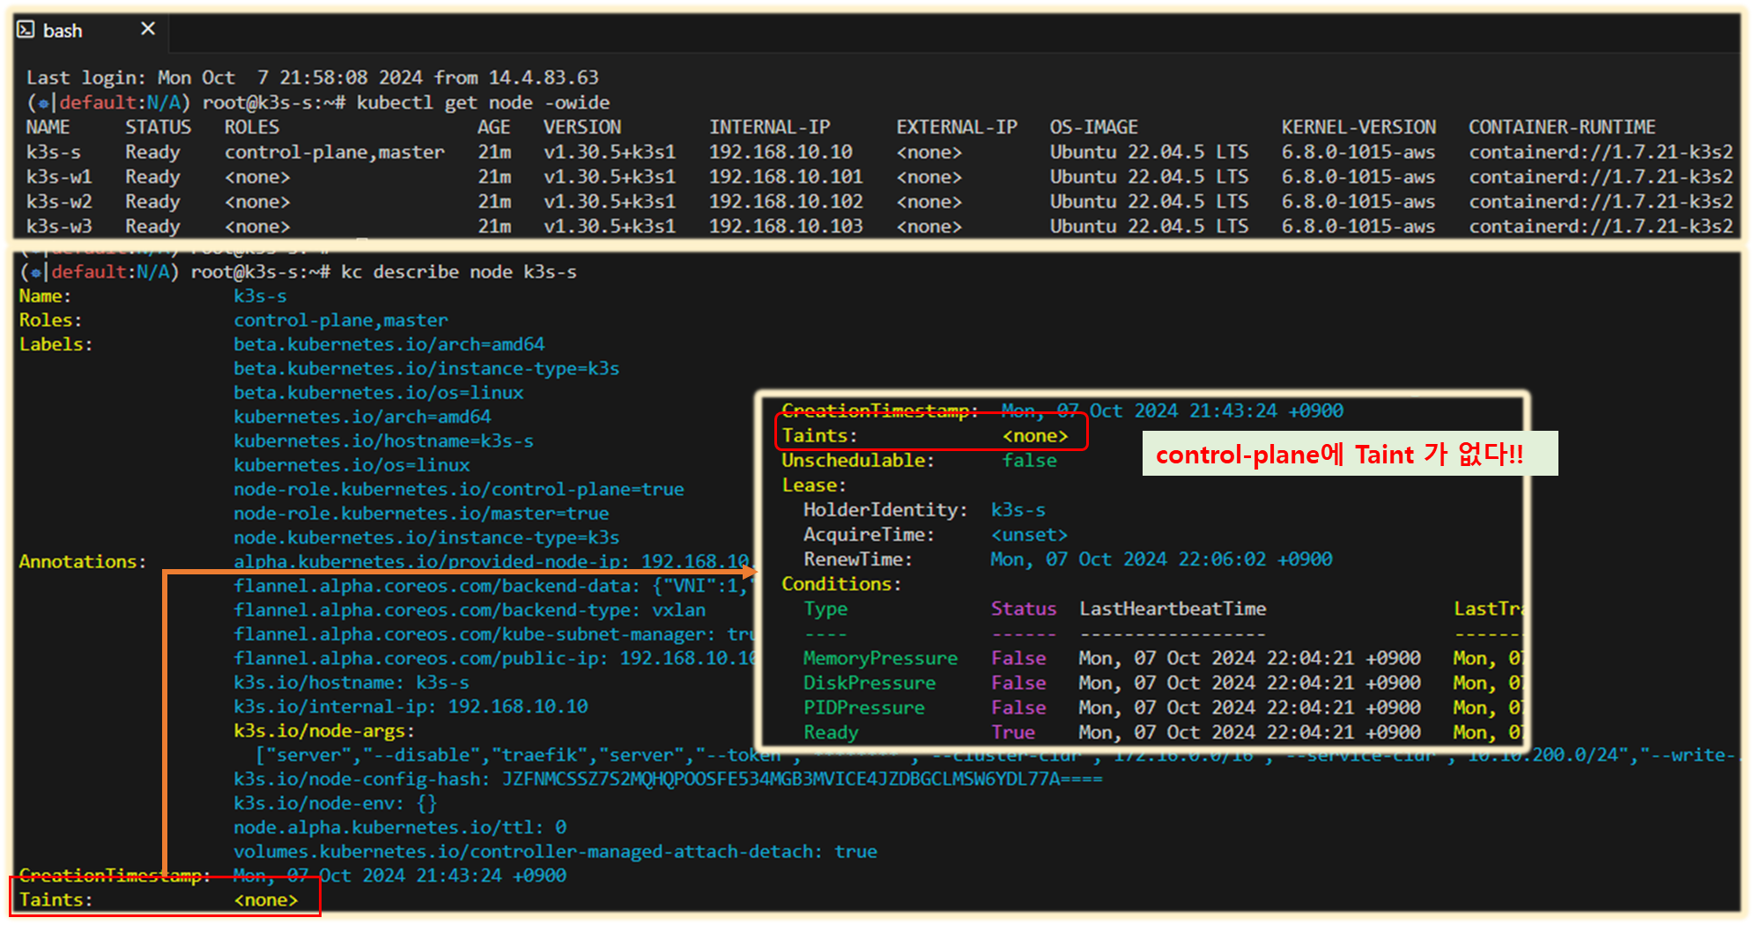Click the OS-IMAGE column header
The image size is (1754, 925).
click(x=1093, y=128)
